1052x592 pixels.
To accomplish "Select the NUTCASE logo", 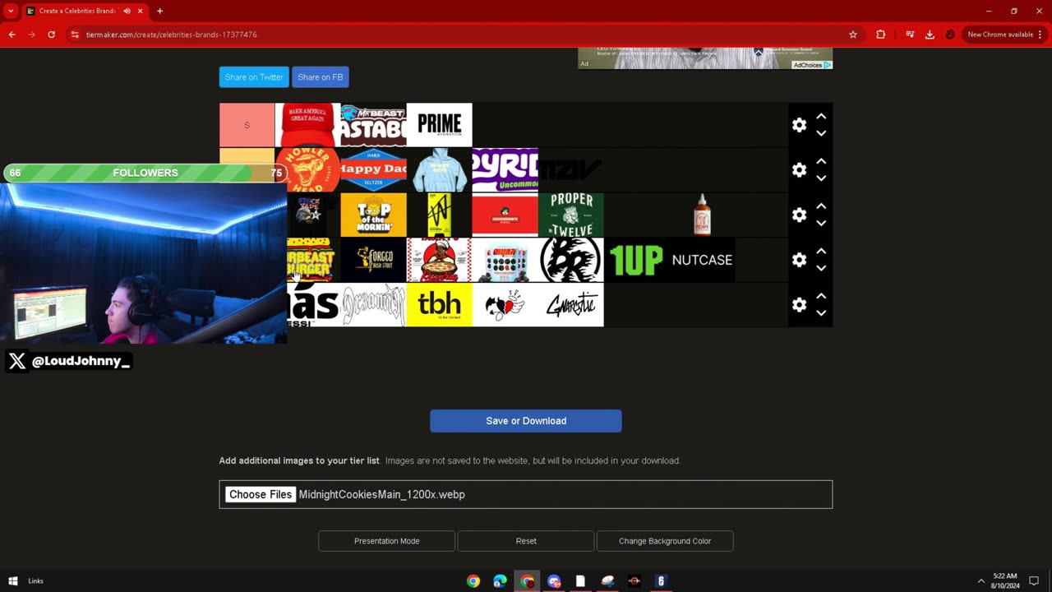I will (702, 260).
